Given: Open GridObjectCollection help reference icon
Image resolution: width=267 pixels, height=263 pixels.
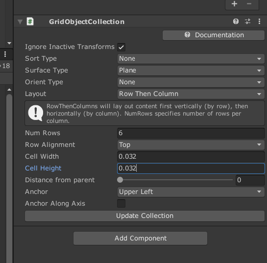Looking at the screenshot, I should pos(236,22).
